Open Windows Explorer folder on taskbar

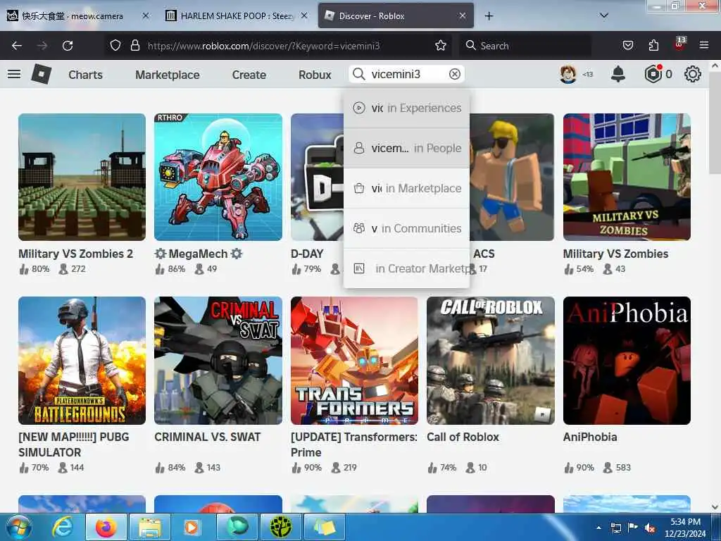(151, 527)
